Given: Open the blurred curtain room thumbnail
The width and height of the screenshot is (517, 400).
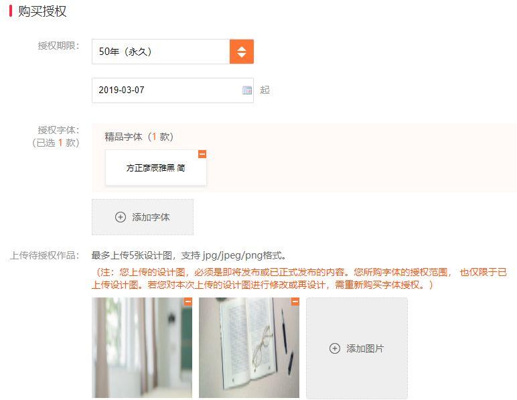Looking at the screenshot, I should click(x=142, y=348).
